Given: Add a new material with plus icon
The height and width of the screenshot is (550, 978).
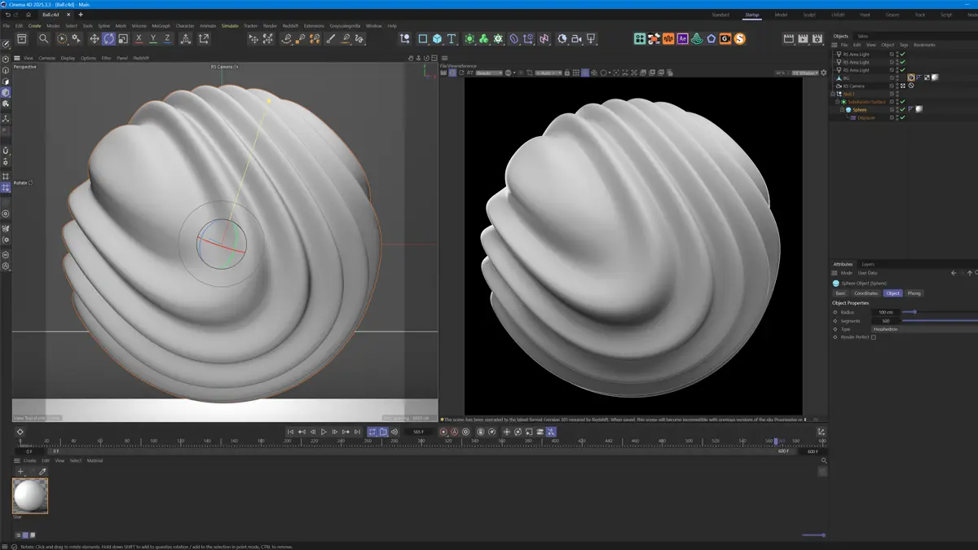Looking at the screenshot, I should [21, 472].
